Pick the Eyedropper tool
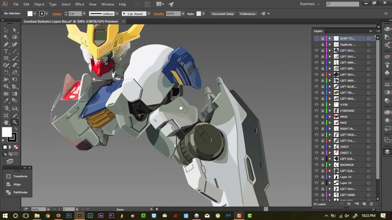Viewport: 392px width, 220px height. 6,101
